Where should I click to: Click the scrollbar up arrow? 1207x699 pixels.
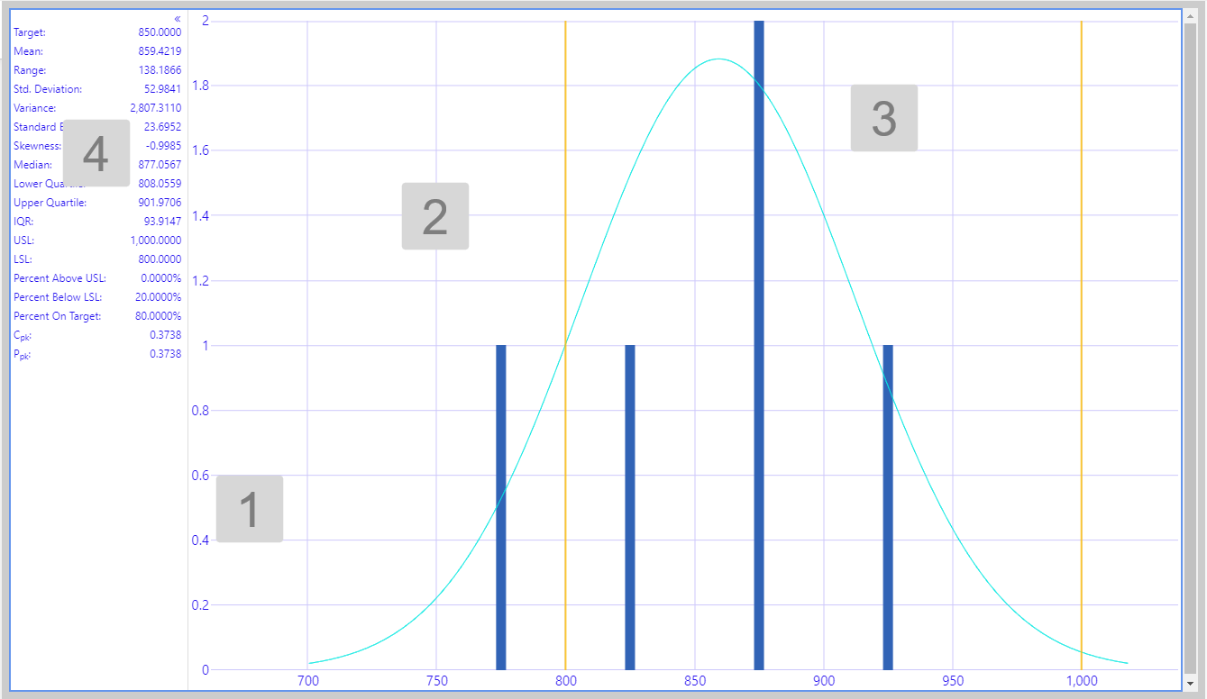1190,16
